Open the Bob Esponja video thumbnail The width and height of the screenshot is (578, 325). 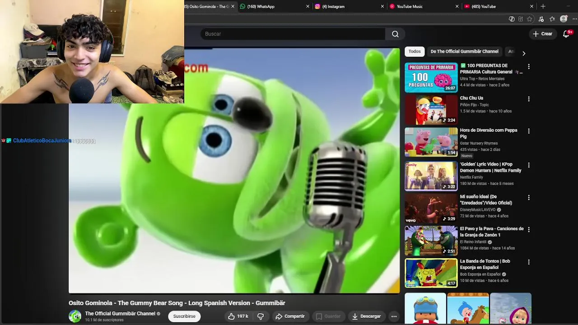point(431,273)
